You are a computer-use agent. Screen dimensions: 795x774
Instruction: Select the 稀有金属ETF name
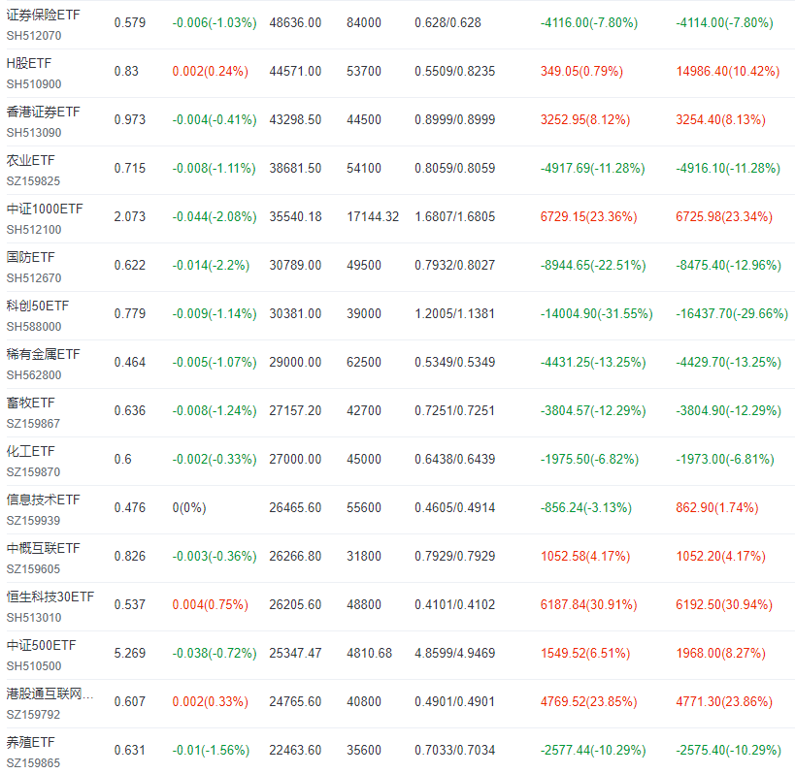pyautogui.click(x=43, y=355)
